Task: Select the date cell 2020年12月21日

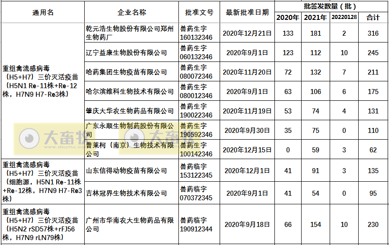Action: [247, 33]
